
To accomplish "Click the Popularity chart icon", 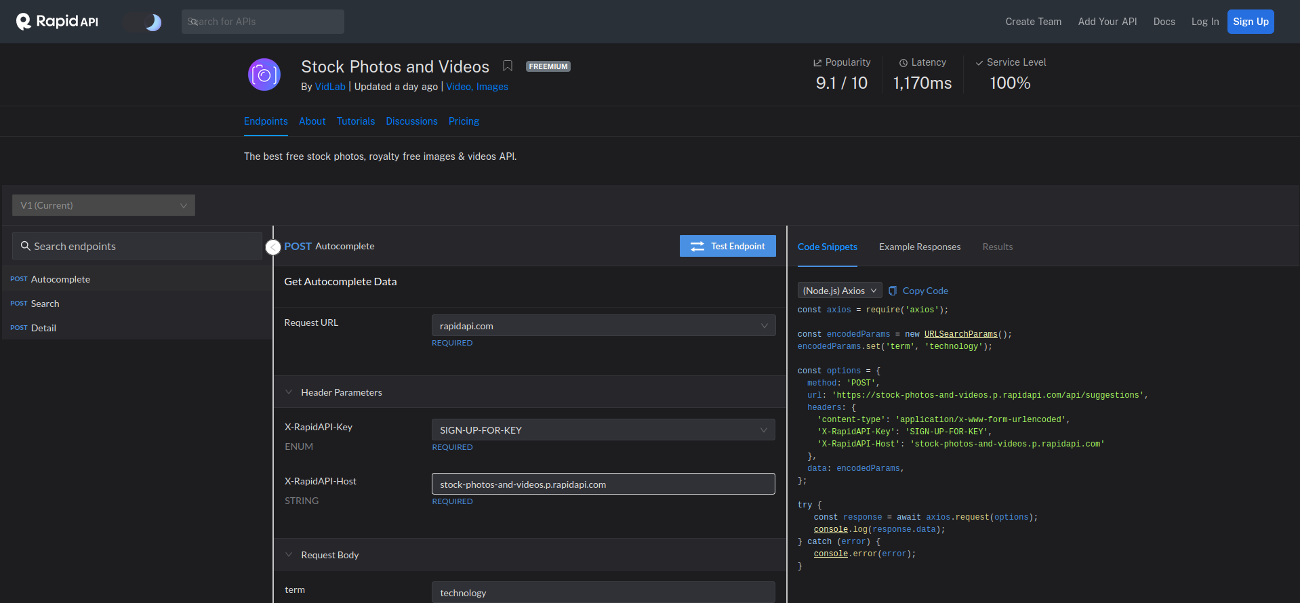I will (x=817, y=62).
